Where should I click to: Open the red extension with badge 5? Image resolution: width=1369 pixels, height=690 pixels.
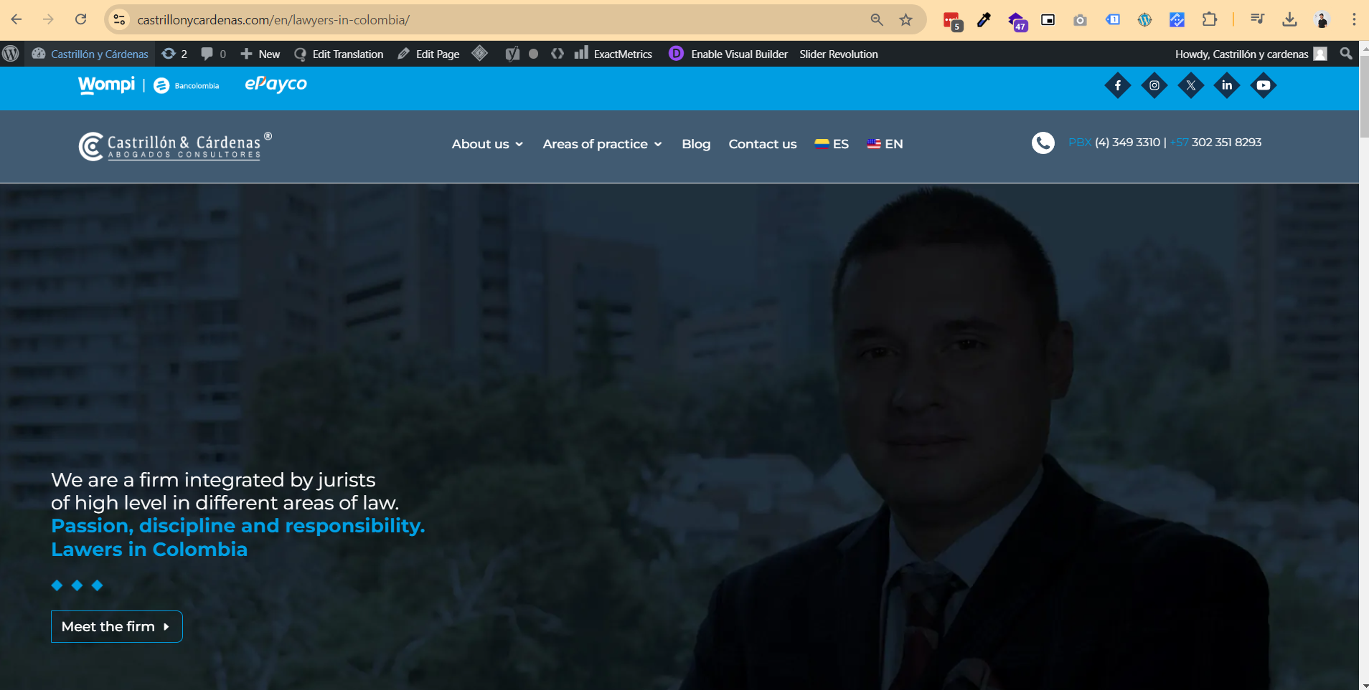[x=952, y=21]
